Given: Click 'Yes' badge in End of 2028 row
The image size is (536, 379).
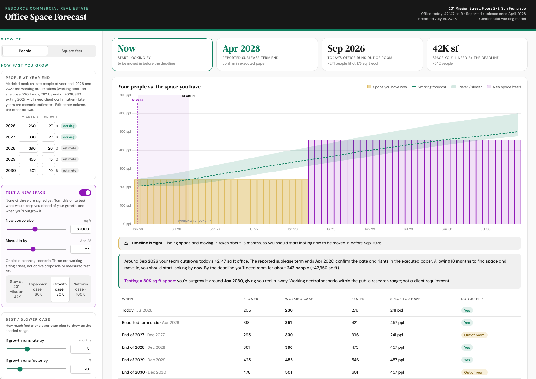Looking at the screenshot, I should (467, 347).
